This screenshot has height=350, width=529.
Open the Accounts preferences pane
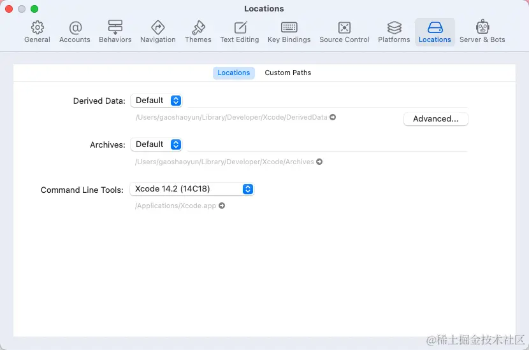[75, 32]
